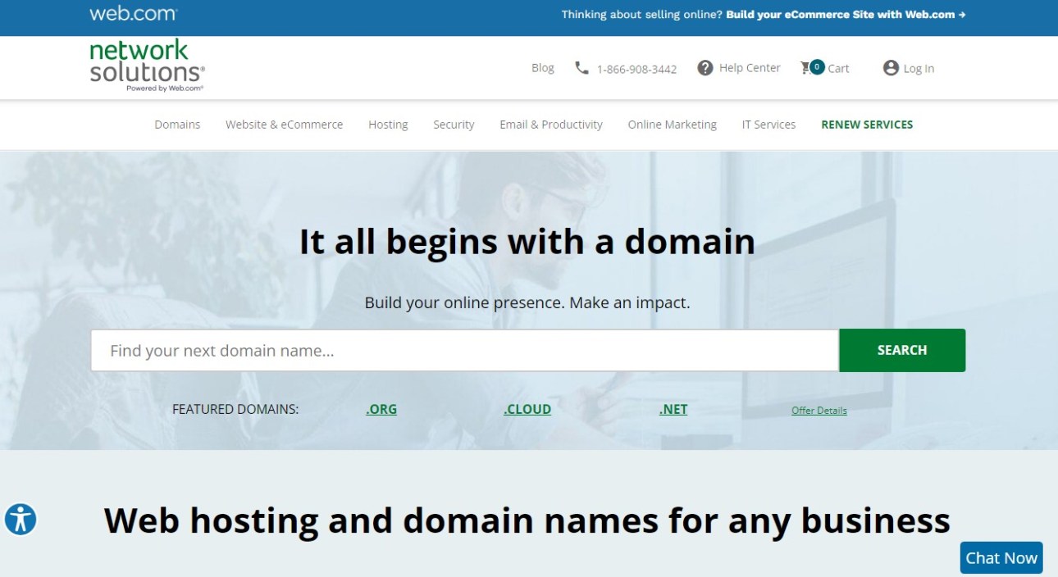1058x577 pixels.
Task: Open the Offer Details link
Action: point(819,411)
